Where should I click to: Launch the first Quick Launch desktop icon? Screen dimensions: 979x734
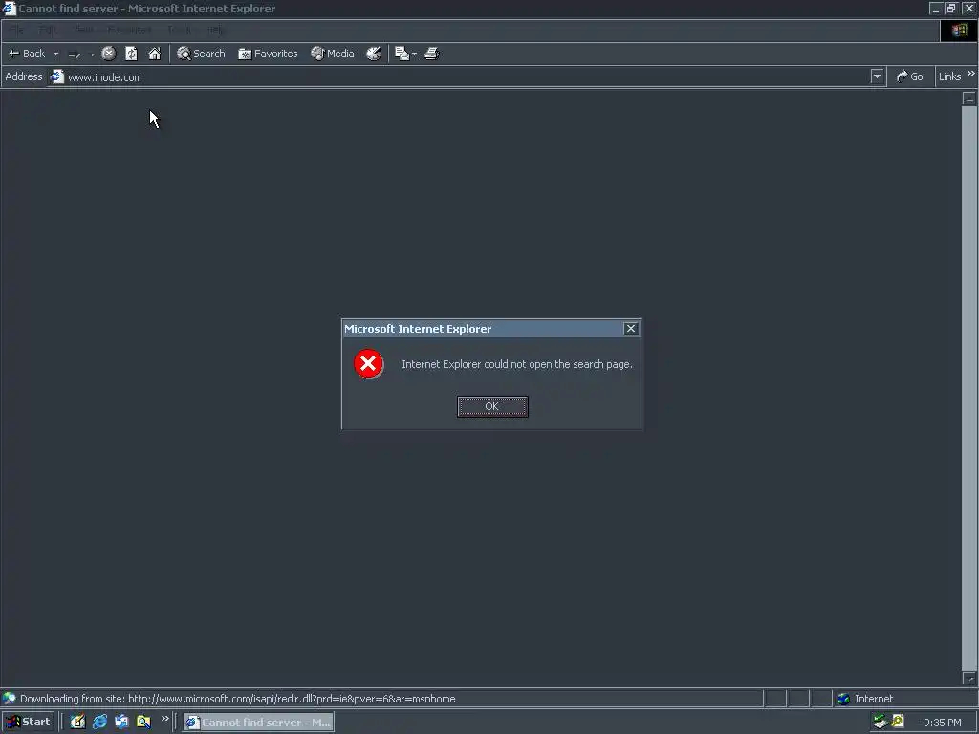[77, 723]
